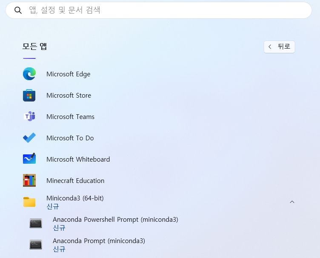The width and height of the screenshot is (320, 258).
Task: Click the 신규 label under Anaconda Powershell Prompt
Action: pyautogui.click(x=59, y=228)
